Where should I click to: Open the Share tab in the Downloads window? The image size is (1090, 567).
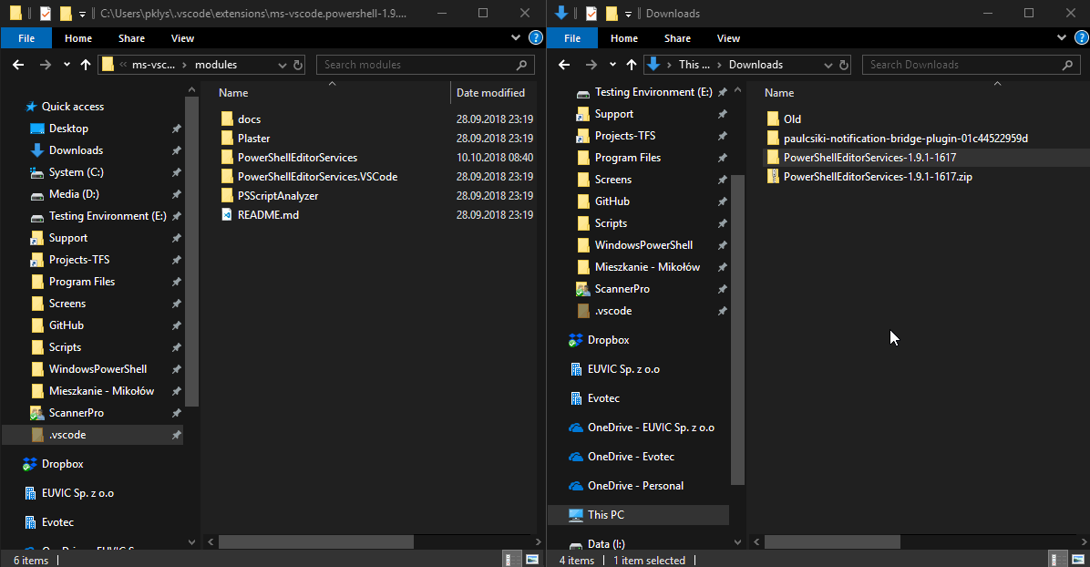click(x=677, y=37)
